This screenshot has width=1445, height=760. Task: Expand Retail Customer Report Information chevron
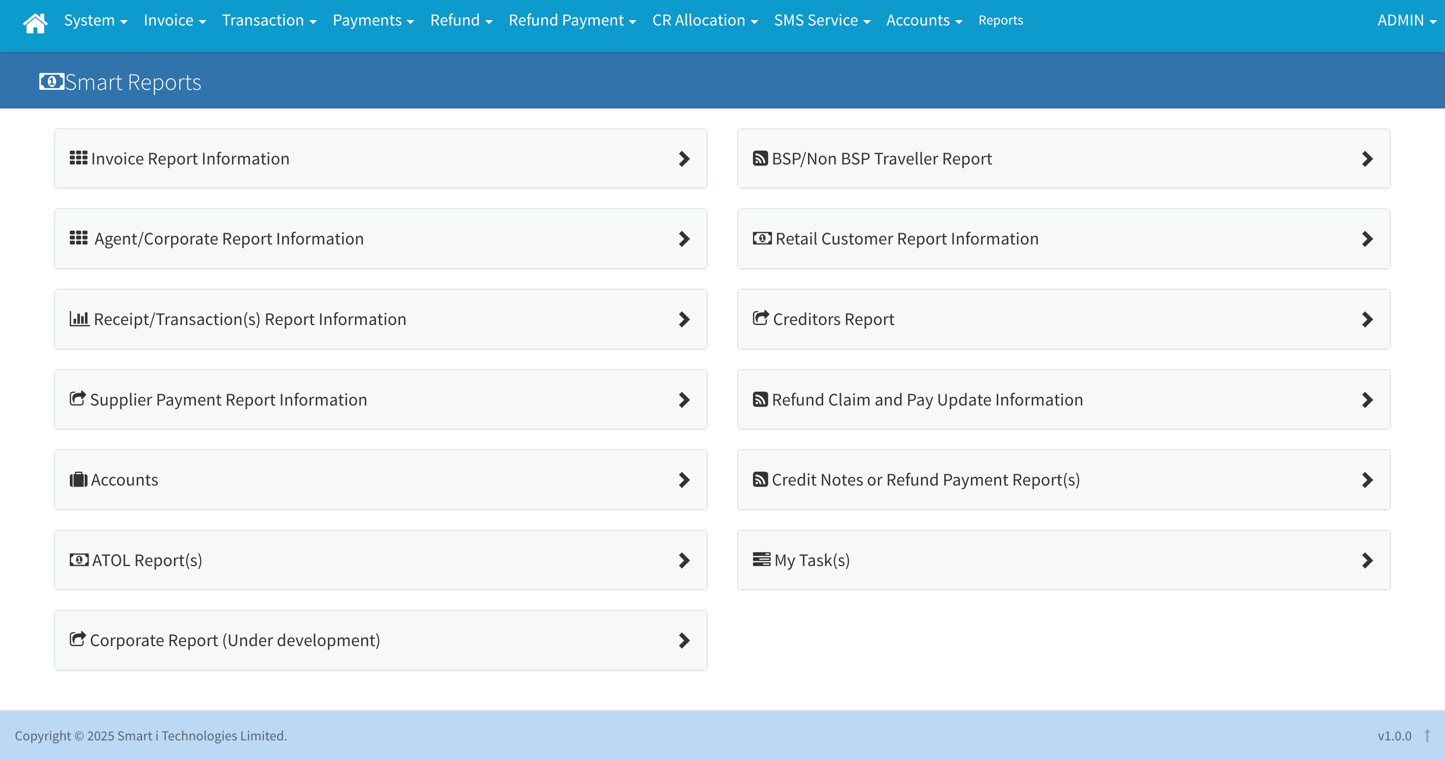pyautogui.click(x=1367, y=239)
